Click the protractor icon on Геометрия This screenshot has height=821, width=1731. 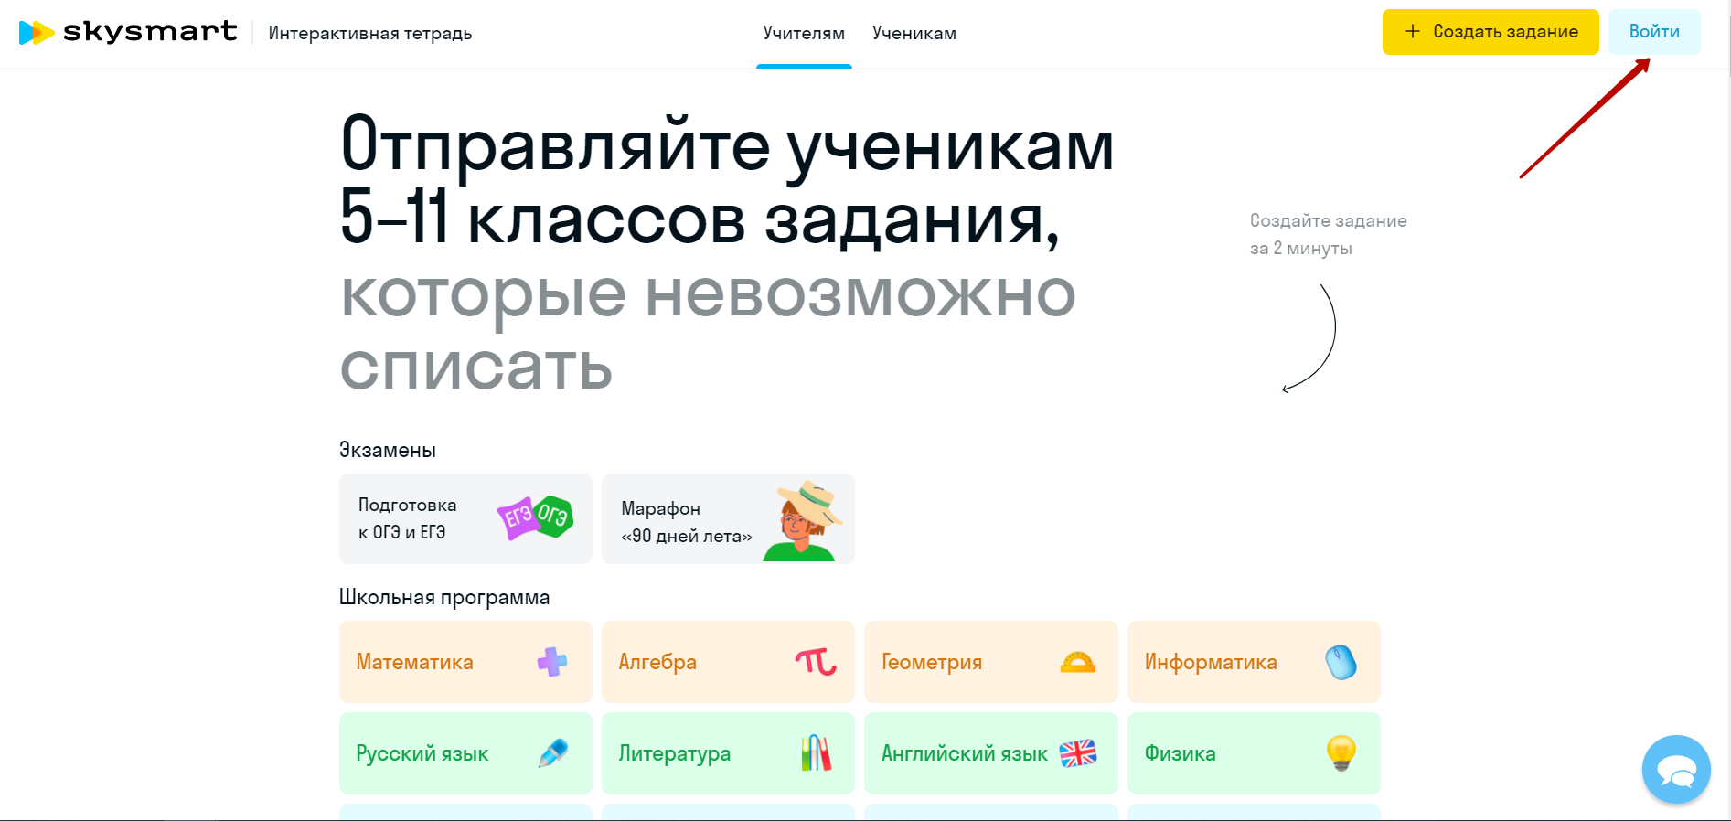tap(1078, 662)
